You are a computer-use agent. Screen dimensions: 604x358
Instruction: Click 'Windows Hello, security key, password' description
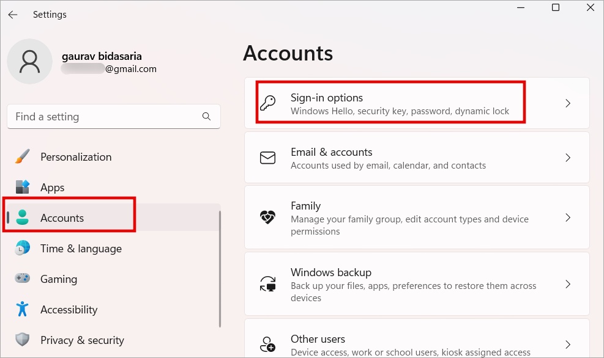400,111
